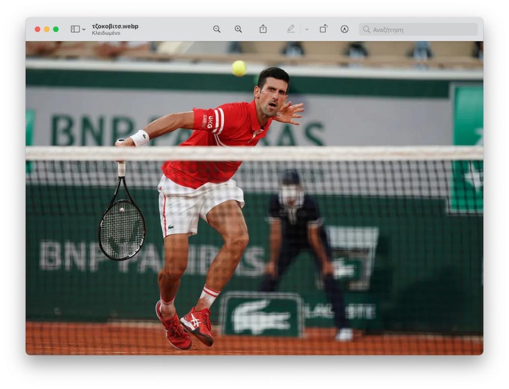Viewport: 509px width, 389px height.
Task: Open the highlight options dropdown arrow
Action: click(x=307, y=29)
